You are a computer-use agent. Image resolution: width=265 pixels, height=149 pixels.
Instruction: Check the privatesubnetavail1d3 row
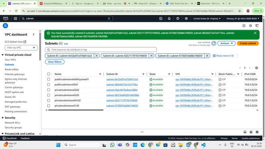click(x=48, y=106)
